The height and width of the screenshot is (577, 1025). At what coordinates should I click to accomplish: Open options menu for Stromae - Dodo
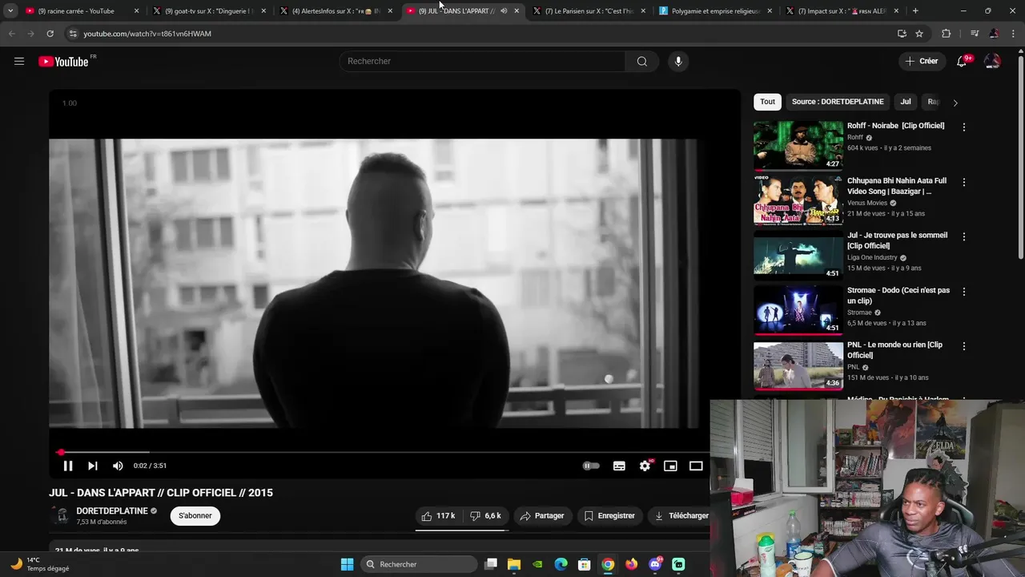pos(963,292)
